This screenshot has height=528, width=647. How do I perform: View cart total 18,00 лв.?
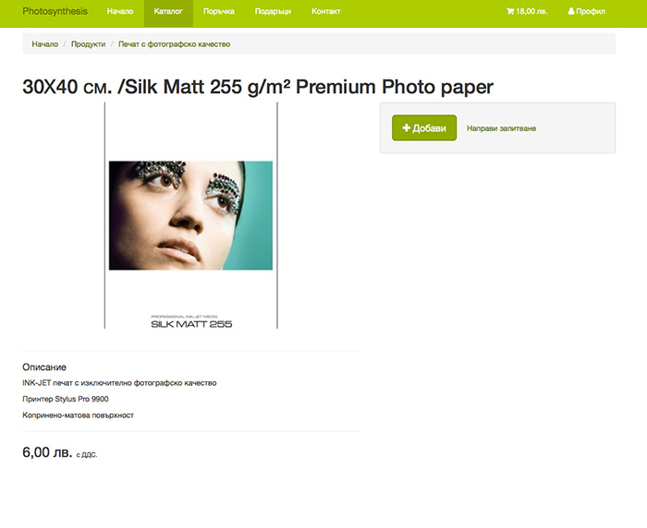pyautogui.click(x=527, y=12)
